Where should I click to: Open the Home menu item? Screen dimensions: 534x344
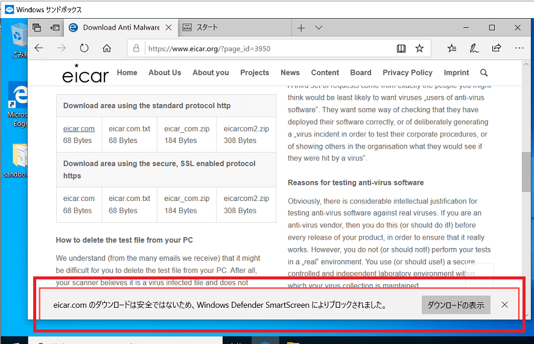coord(127,72)
